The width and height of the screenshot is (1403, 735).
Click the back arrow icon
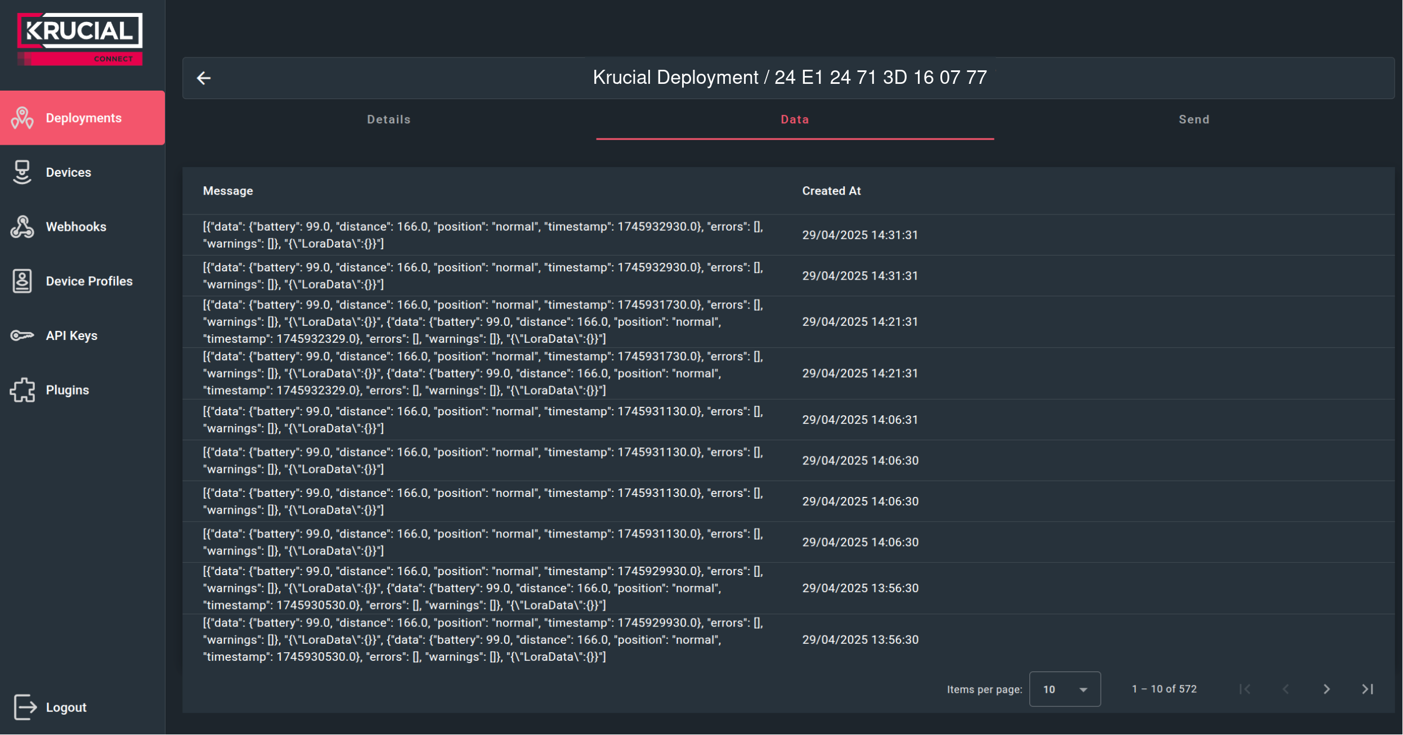204,78
